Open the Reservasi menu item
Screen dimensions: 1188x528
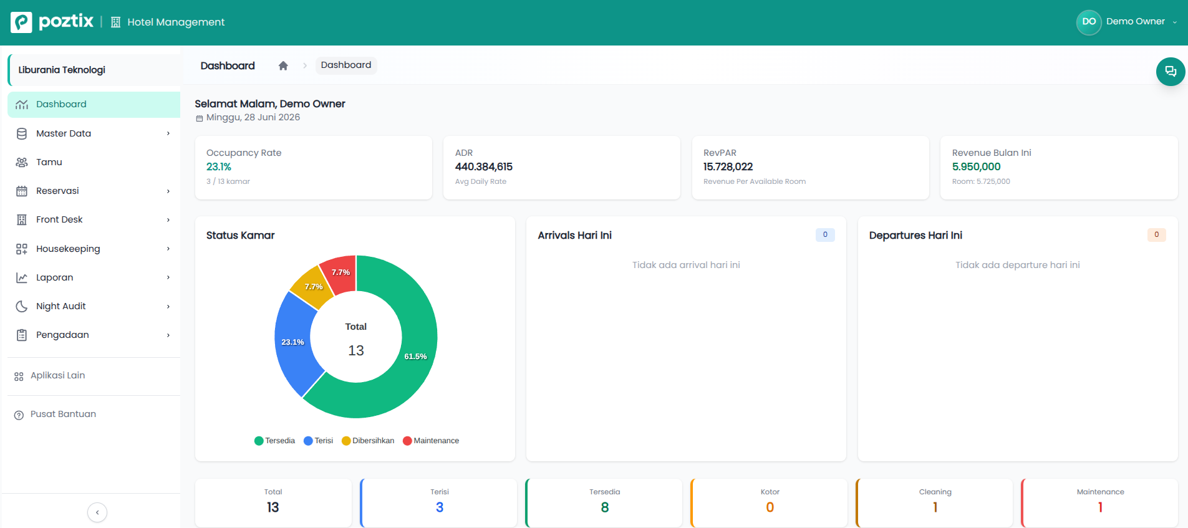(x=94, y=191)
